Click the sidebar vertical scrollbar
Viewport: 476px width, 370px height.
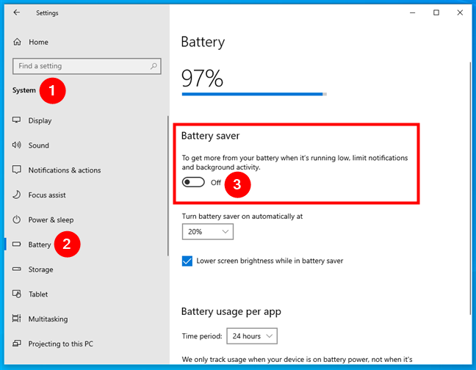[x=167, y=186]
